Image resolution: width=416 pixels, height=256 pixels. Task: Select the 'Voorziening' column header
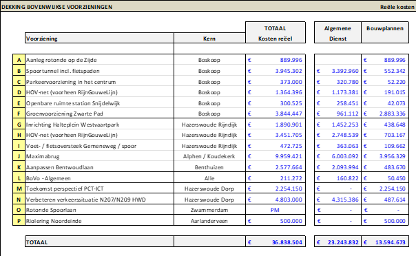(99, 39)
